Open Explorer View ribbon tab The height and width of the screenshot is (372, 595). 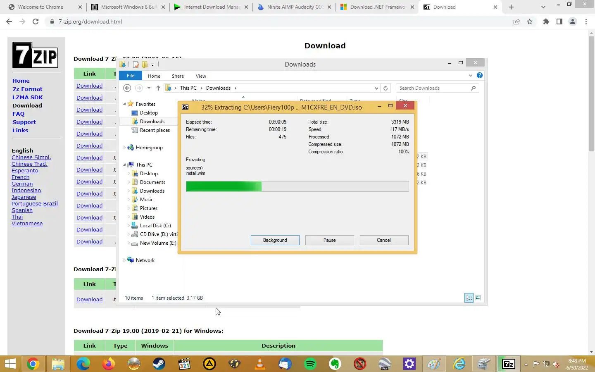point(201,76)
